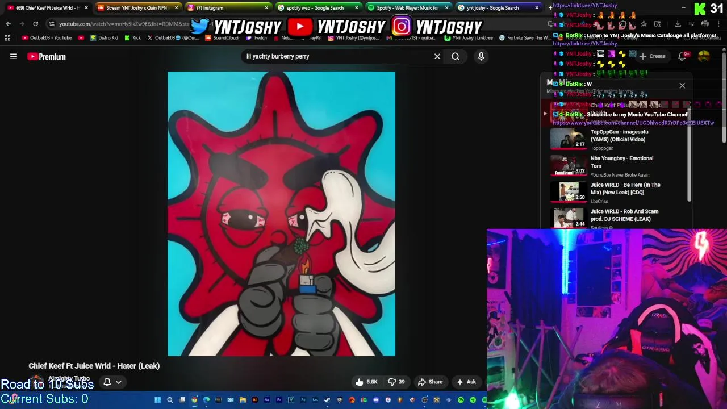Close the Spotify Web Player tab
The height and width of the screenshot is (409, 727).
(x=446, y=8)
